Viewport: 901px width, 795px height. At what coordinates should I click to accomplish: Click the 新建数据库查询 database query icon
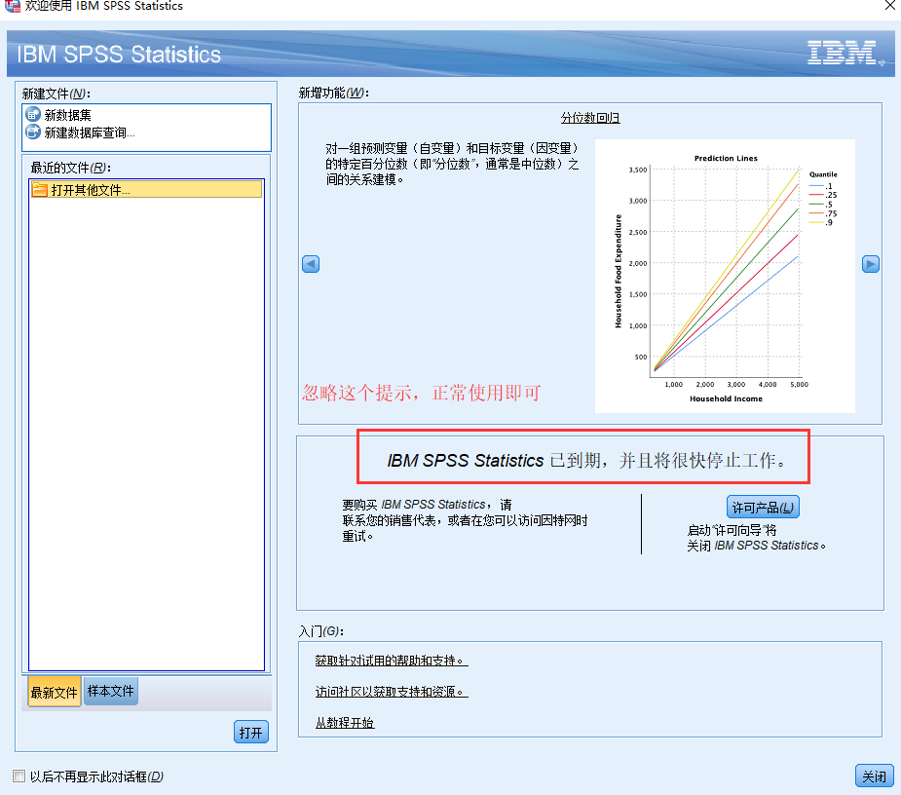point(33,132)
